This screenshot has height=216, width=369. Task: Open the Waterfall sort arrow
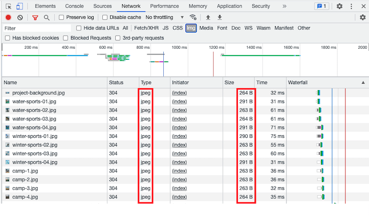[x=363, y=83]
